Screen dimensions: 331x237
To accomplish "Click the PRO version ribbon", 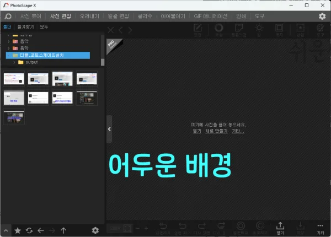I will click(x=113, y=45).
